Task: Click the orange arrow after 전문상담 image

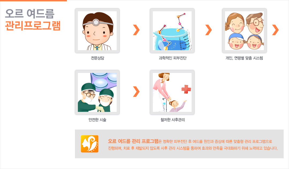Action: click(136, 30)
